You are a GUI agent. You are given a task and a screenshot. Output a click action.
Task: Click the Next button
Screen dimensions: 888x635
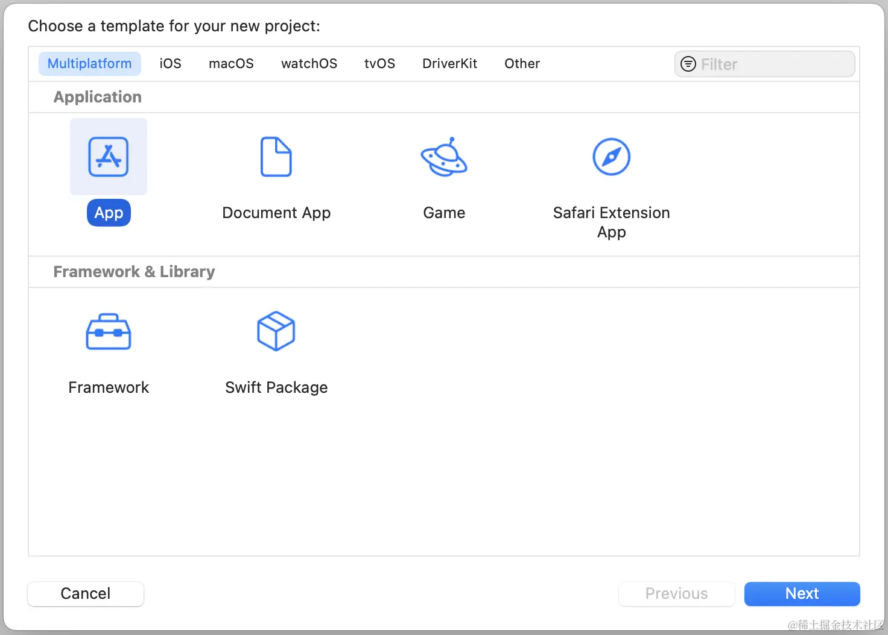[802, 593]
